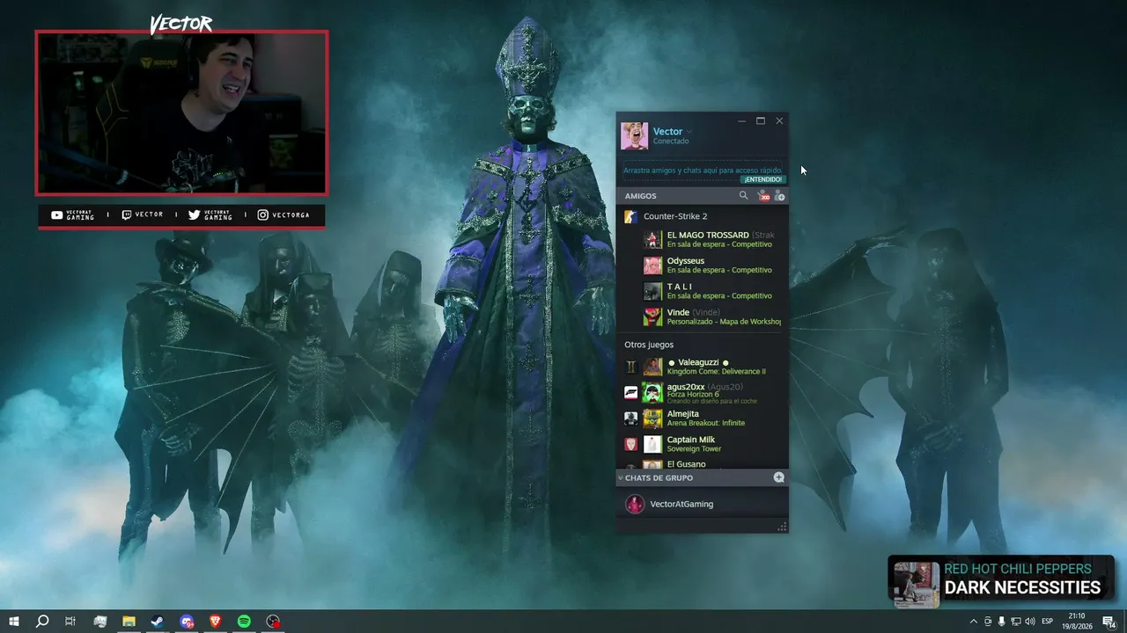Image resolution: width=1127 pixels, height=633 pixels.
Task: Open the volume tray icon
Action: click(x=1029, y=622)
